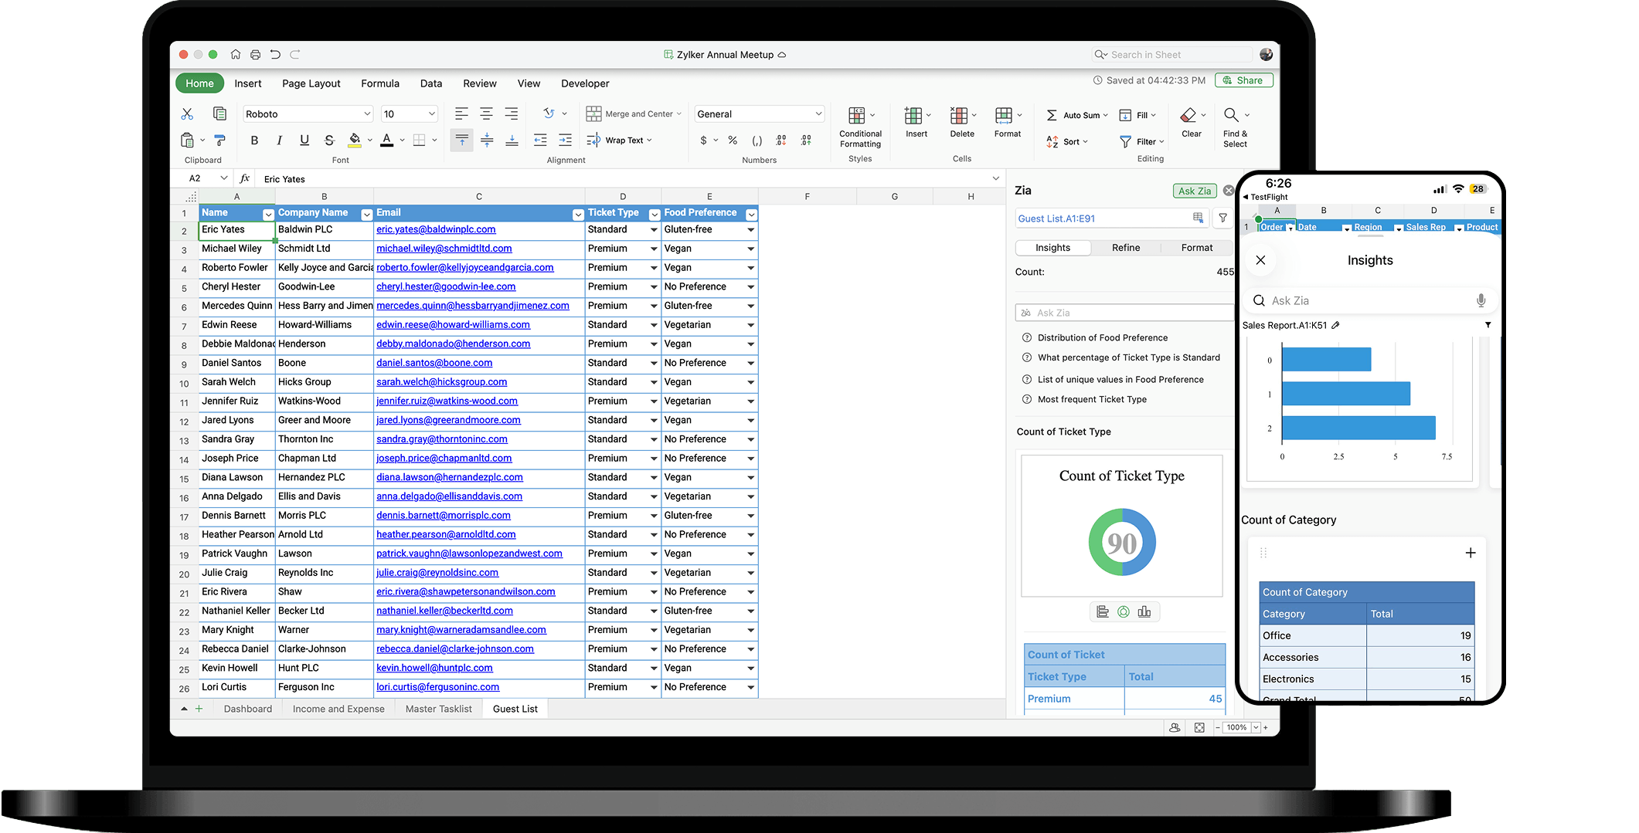Image resolution: width=1639 pixels, height=833 pixels.
Task: Open the Ticket Type column filter arrow
Action: pyautogui.click(x=654, y=214)
